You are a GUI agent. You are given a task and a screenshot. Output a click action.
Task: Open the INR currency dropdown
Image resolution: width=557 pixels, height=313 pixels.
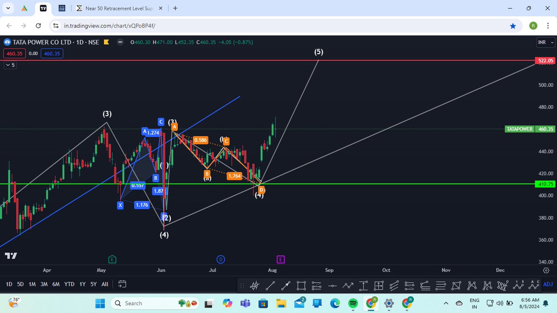(x=545, y=42)
